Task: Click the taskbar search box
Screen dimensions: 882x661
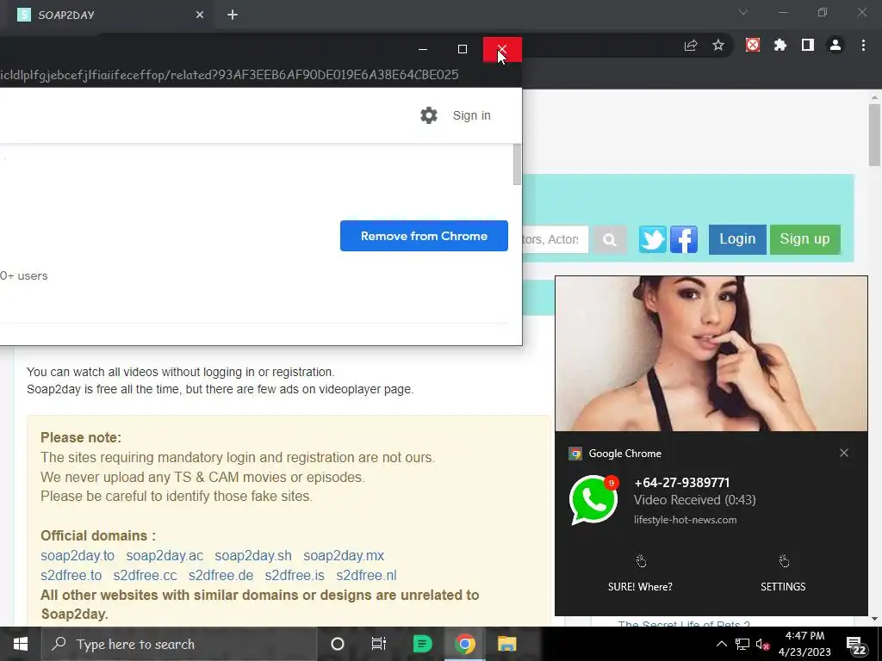Action: (179, 644)
